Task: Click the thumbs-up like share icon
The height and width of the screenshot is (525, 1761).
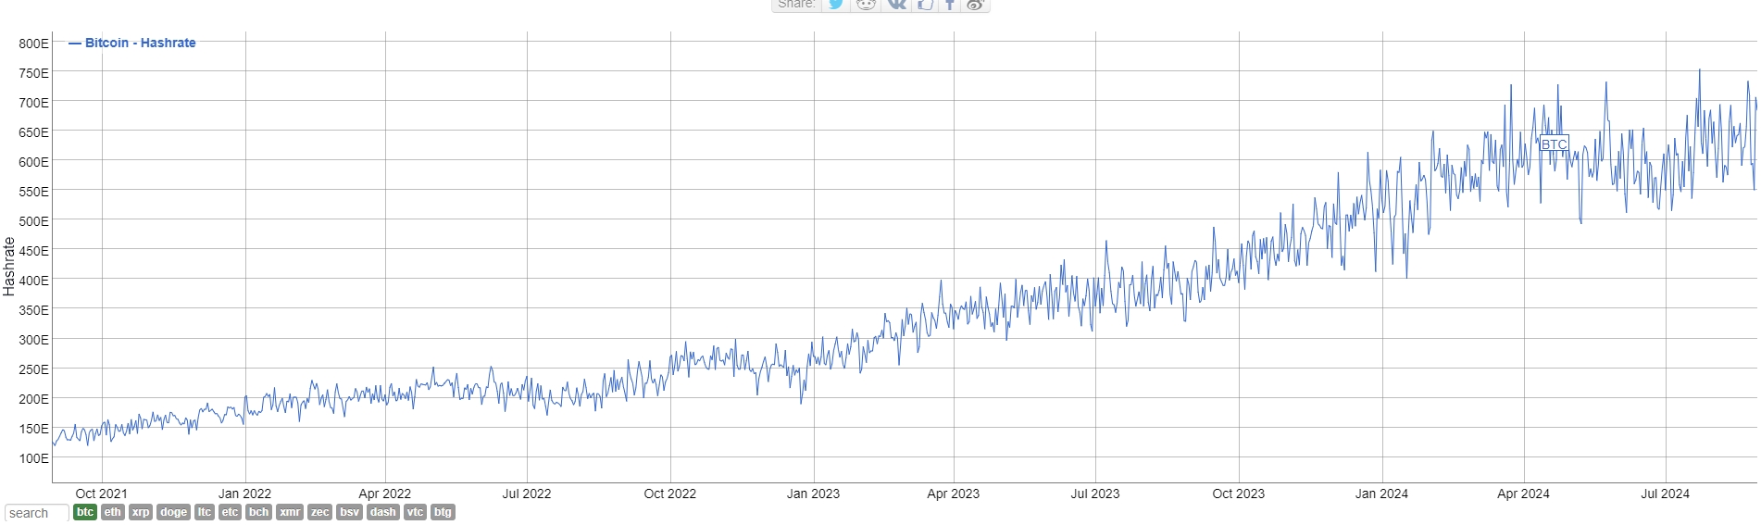Action: coord(924,5)
